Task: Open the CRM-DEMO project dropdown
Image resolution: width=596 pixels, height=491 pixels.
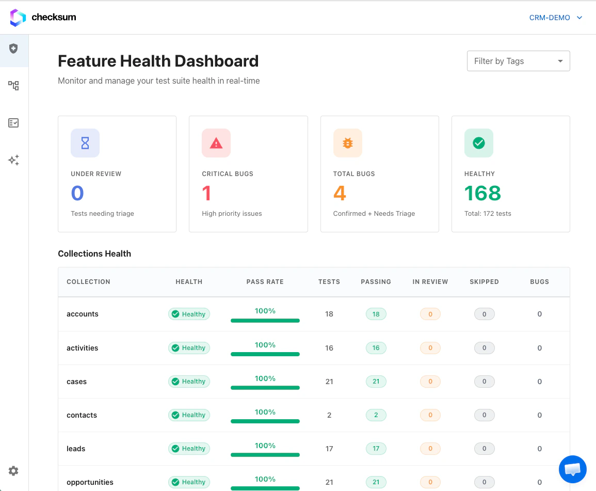Action: pyautogui.click(x=556, y=17)
